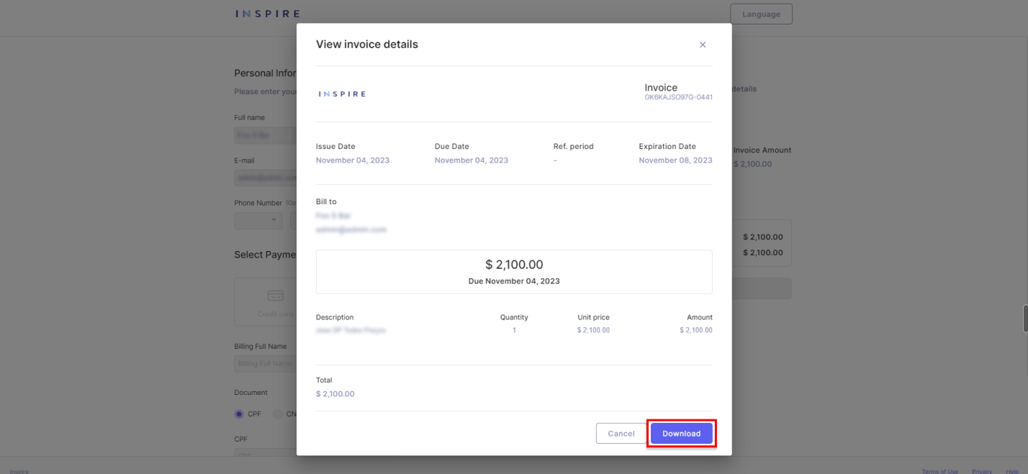
Task: Open the phone country code dropdown
Action: [x=258, y=220]
